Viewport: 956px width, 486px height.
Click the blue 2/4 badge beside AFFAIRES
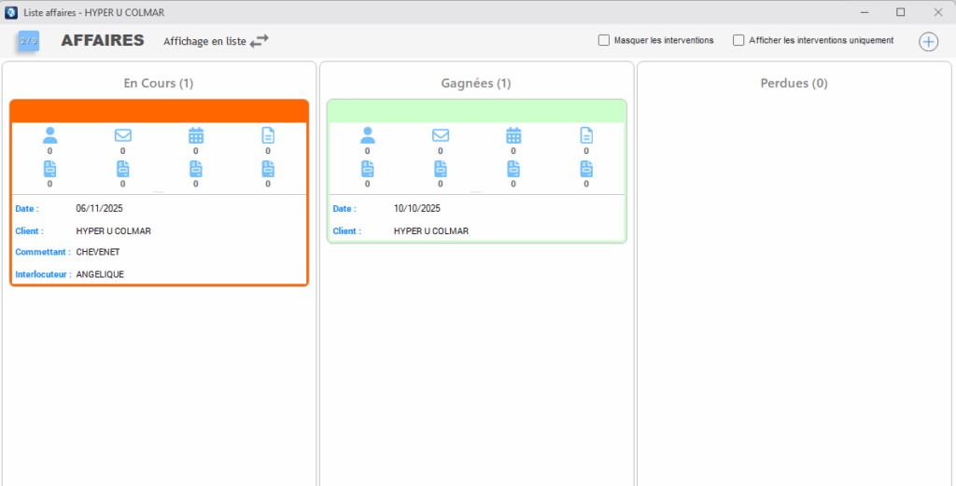[28, 41]
